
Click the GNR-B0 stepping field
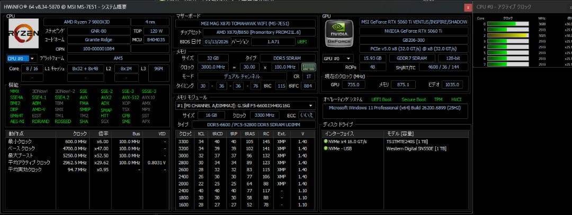coord(99,31)
